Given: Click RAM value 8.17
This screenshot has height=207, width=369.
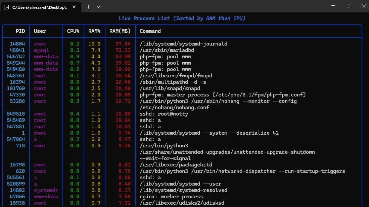Looking at the screenshot, I should pos(124,190).
